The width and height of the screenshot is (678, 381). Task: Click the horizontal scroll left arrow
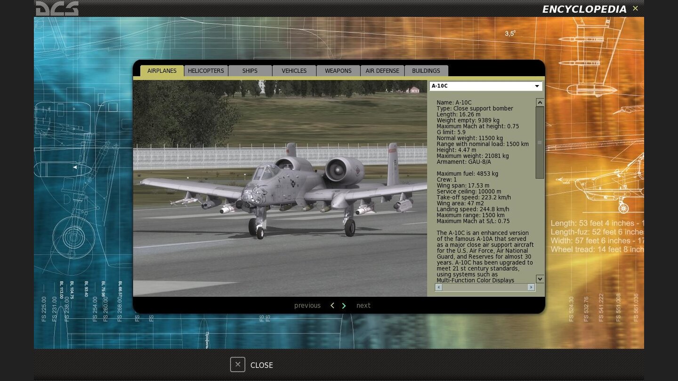click(439, 287)
